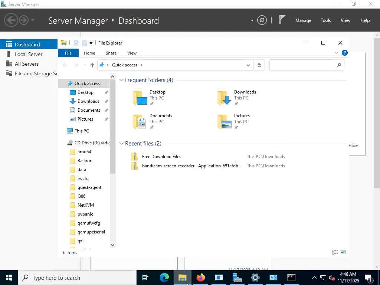Viewport: 380px width, 285px height.
Task: Open the Server Manager navigation history dropdown
Action: click(33, 20)
